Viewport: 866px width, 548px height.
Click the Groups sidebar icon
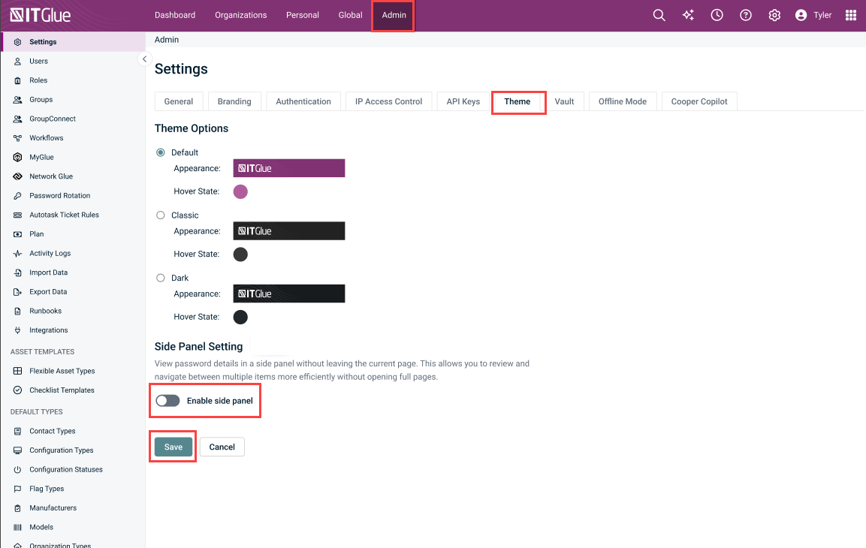tap(18, 100)
